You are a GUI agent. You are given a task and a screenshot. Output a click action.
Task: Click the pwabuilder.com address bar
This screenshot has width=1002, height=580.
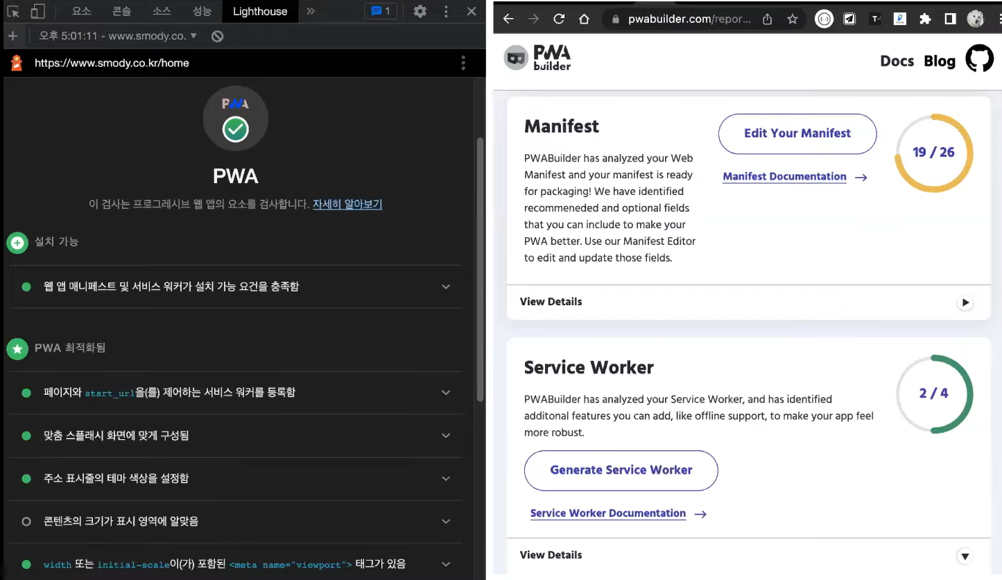[x=689, y=19]
